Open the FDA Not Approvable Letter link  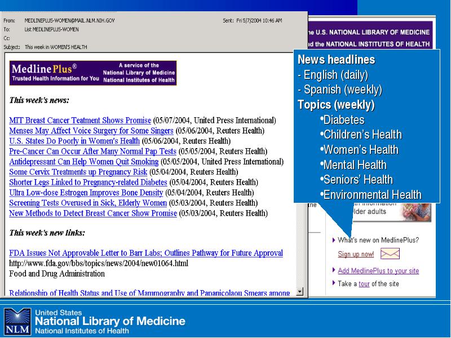tap(146, 253)
